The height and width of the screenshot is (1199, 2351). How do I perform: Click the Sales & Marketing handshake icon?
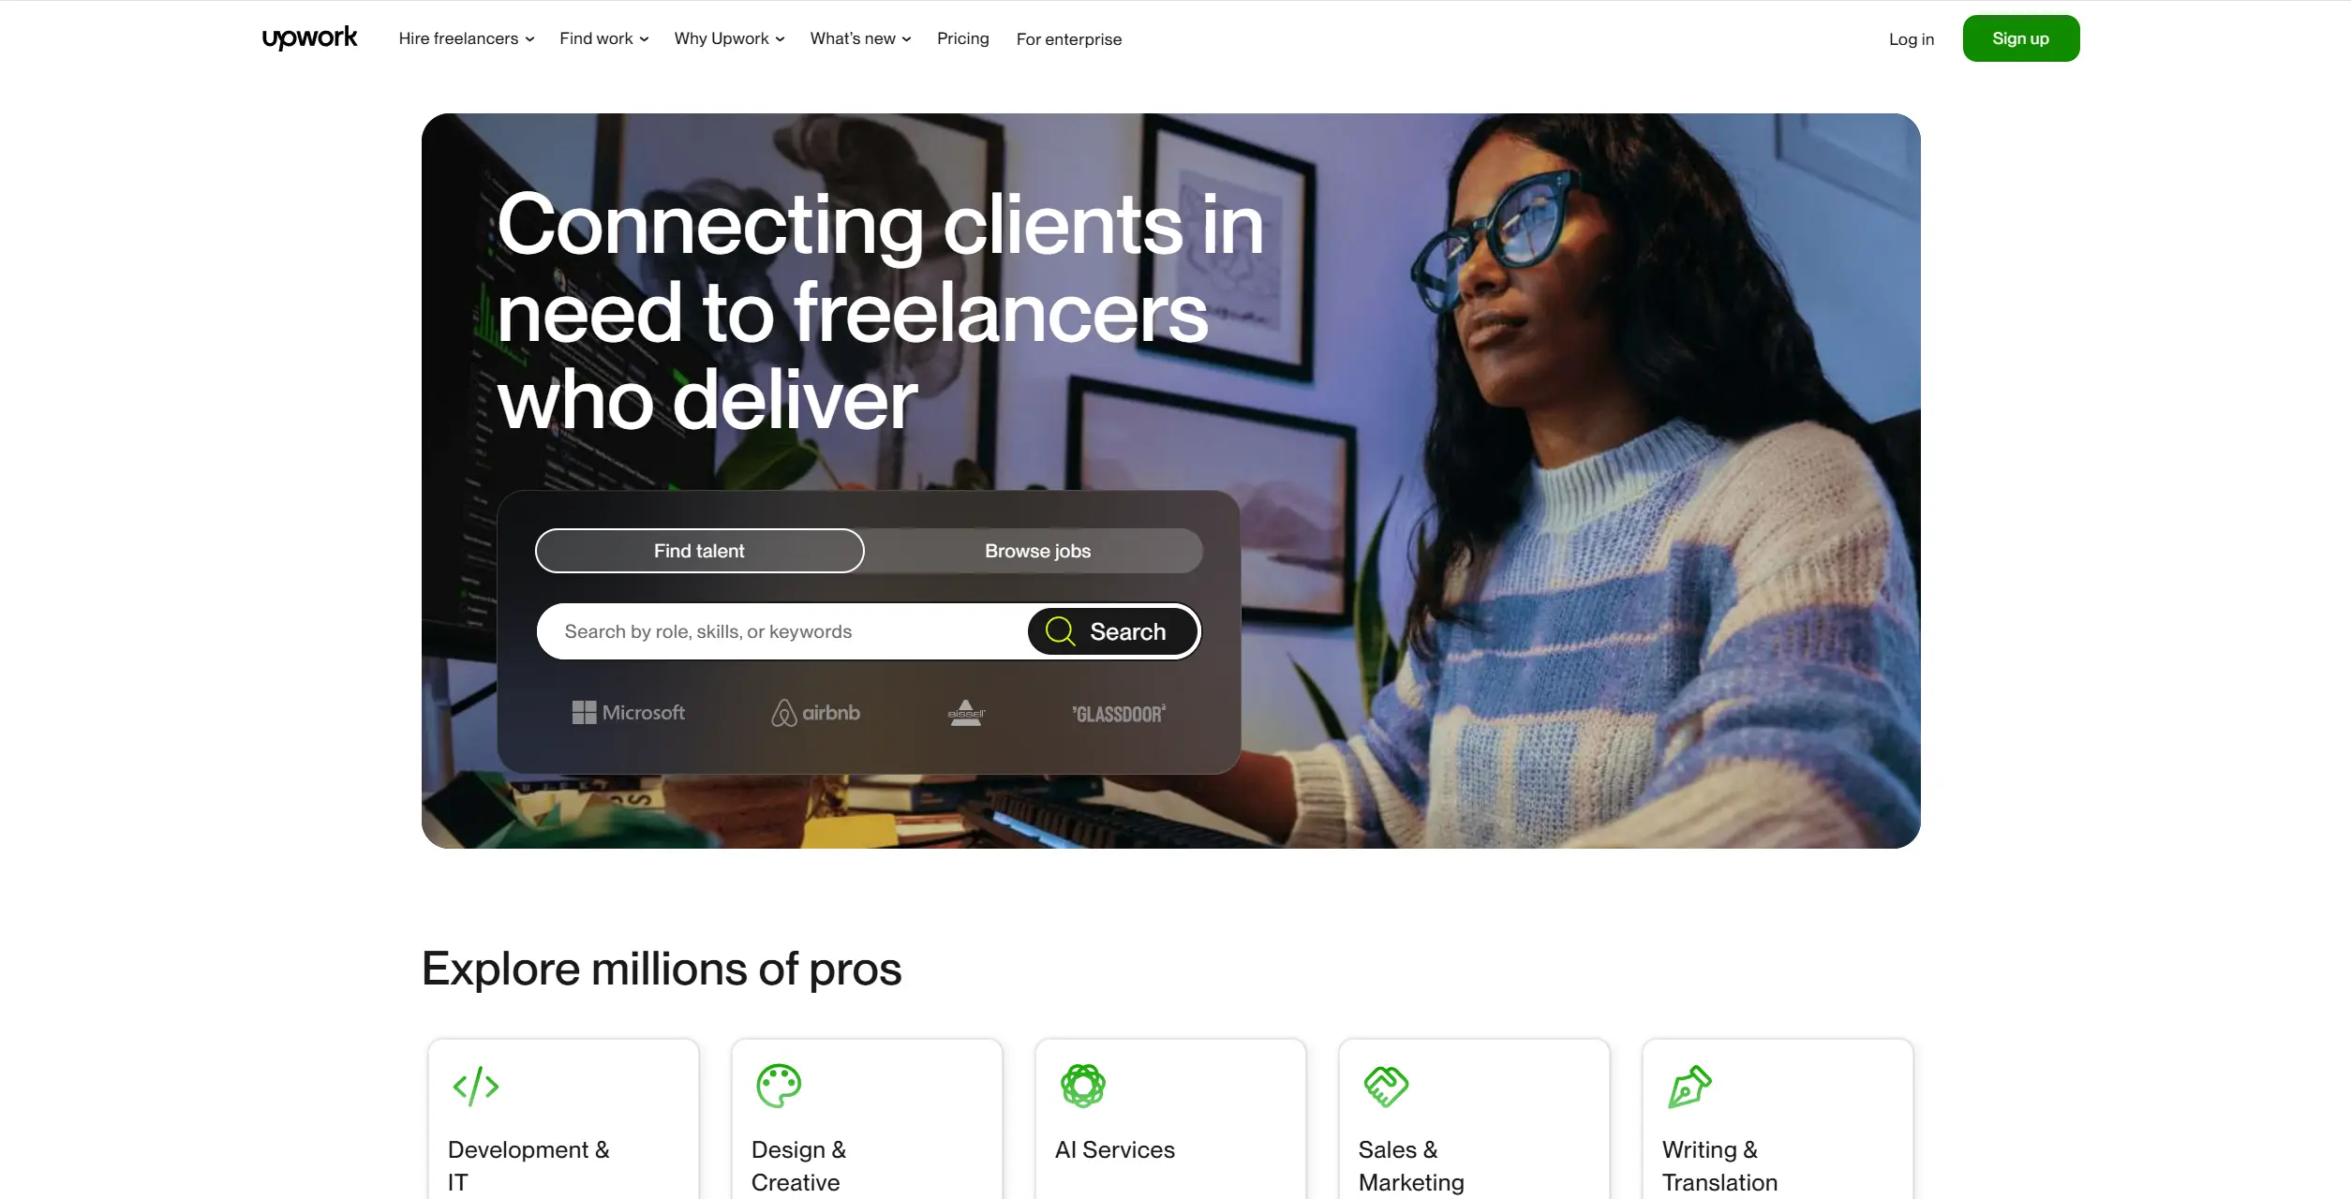point(1386,1087)
